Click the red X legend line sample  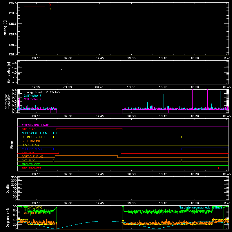point(35,6)
